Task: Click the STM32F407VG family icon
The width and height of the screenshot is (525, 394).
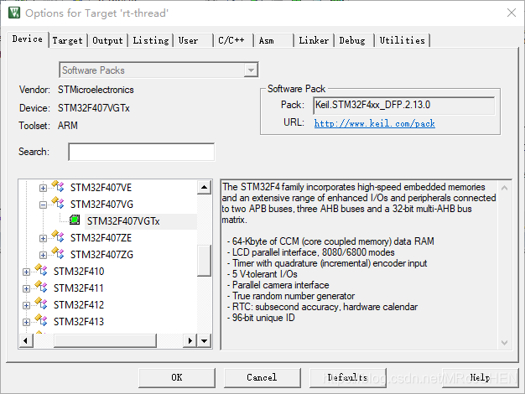Action: tap(58, 203)
